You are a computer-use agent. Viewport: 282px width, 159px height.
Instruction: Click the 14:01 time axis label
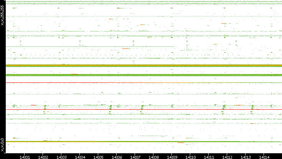point(25,157)
